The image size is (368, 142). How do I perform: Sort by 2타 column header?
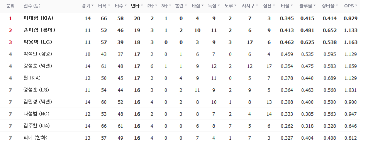point(152,6)
